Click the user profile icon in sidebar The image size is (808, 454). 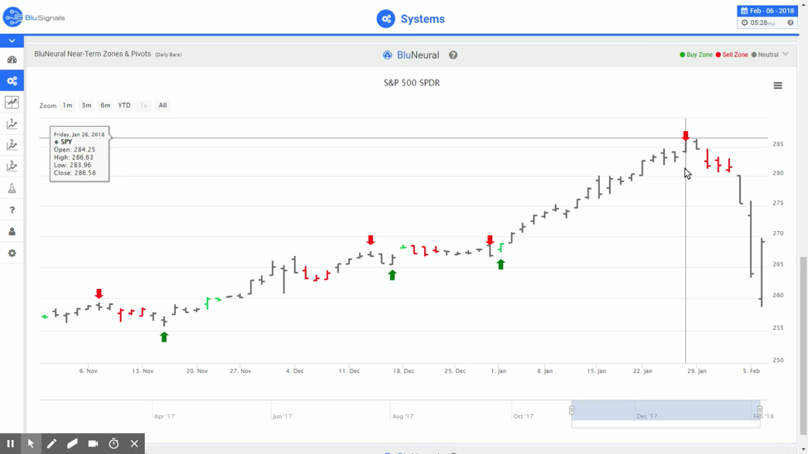12,232
